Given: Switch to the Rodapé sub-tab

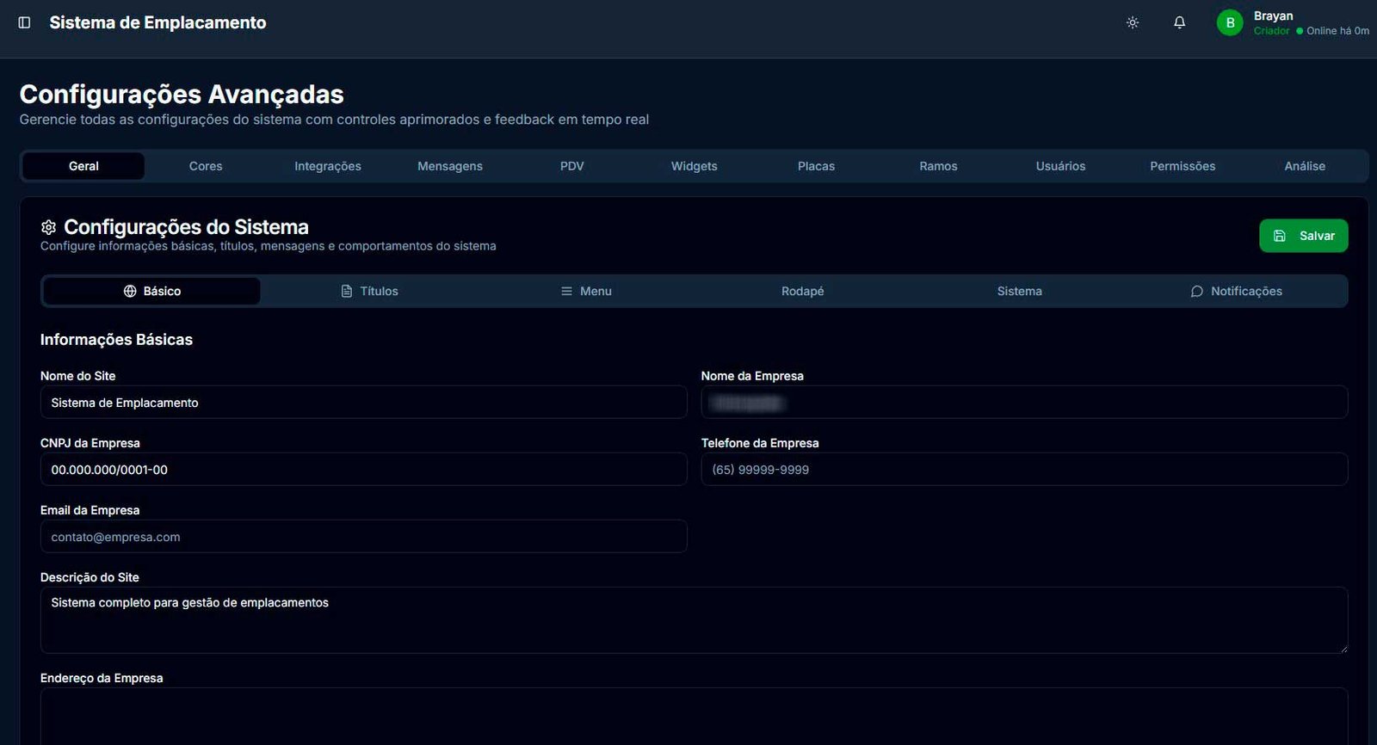Looking at the screenshot, I should (803, 292).
